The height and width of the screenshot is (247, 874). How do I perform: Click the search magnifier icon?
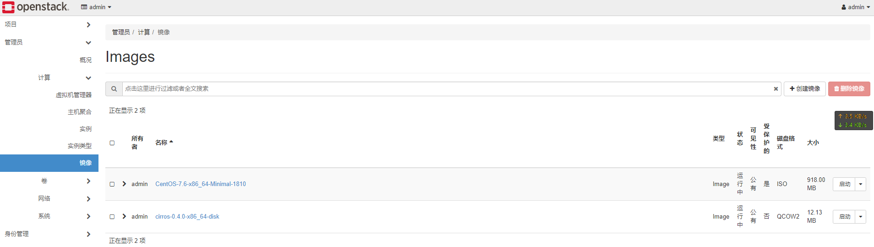pos(114,89)
